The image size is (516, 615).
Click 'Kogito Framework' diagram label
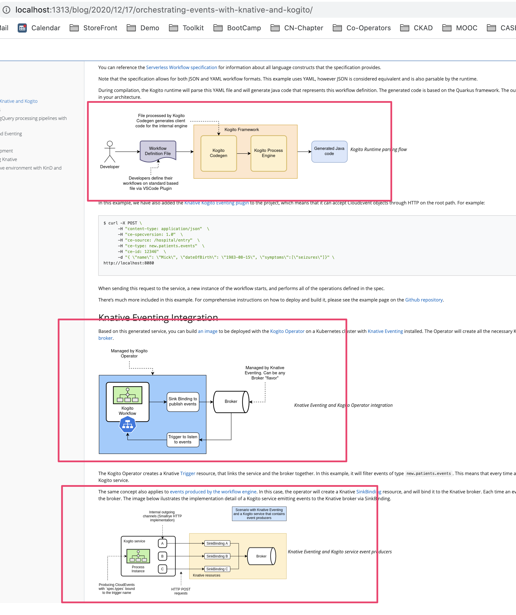pos(242,129)
